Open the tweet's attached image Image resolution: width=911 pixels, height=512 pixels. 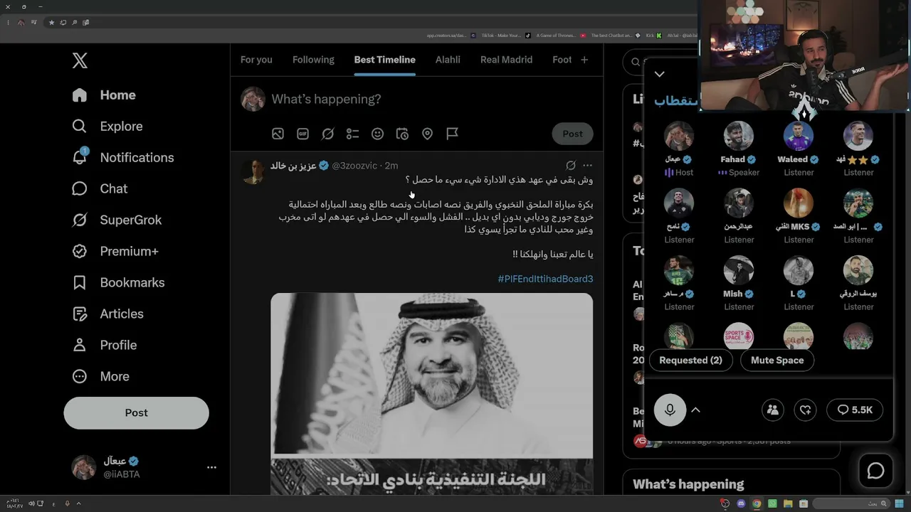tap(431, 394)
